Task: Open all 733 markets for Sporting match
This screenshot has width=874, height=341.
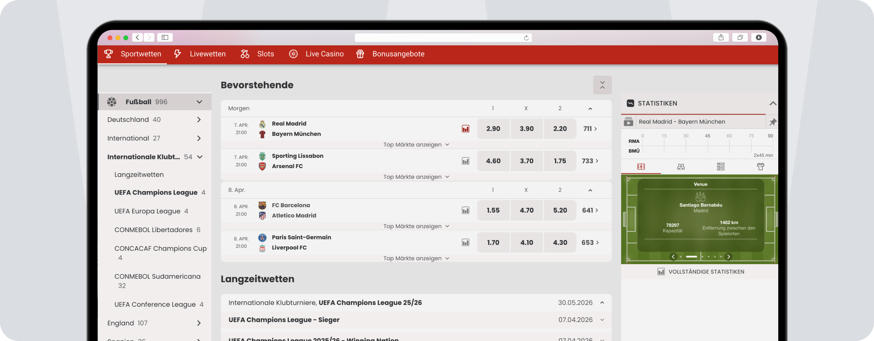Action: 590,161
